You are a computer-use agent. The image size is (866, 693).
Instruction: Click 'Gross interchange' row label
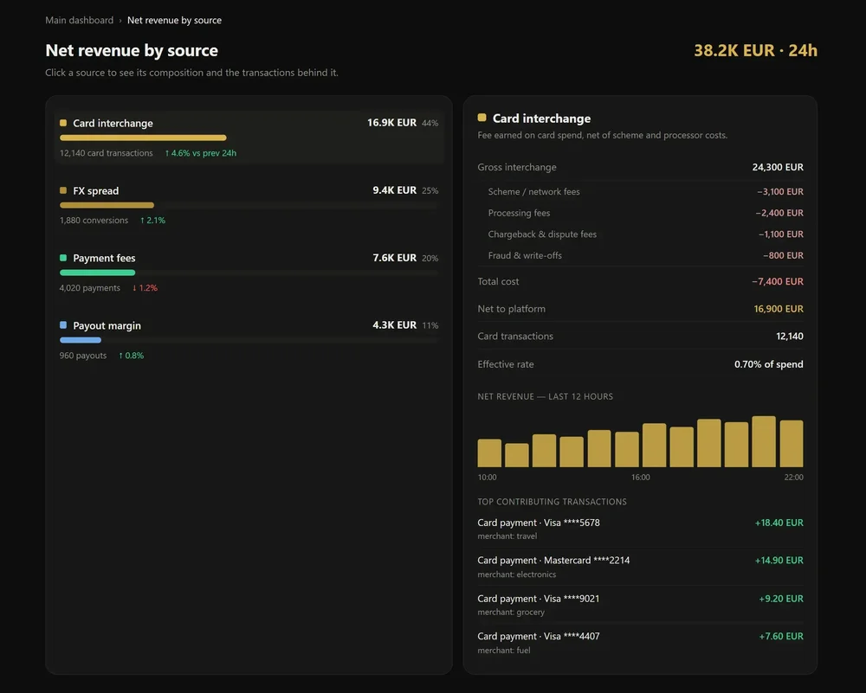click(517, 167)
